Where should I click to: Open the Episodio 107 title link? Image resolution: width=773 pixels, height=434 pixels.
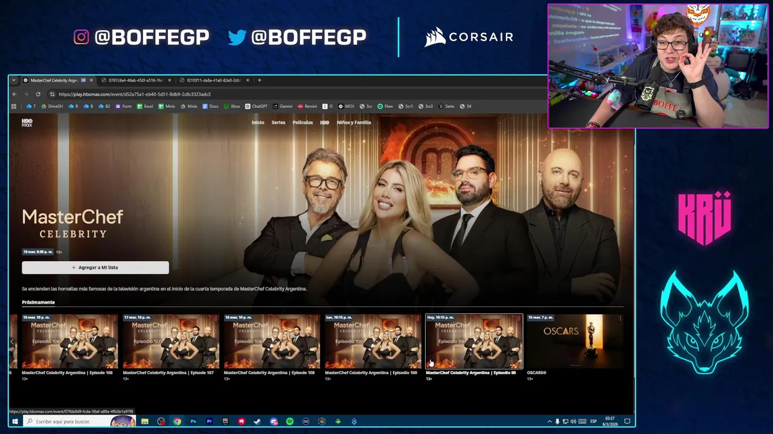168,373
